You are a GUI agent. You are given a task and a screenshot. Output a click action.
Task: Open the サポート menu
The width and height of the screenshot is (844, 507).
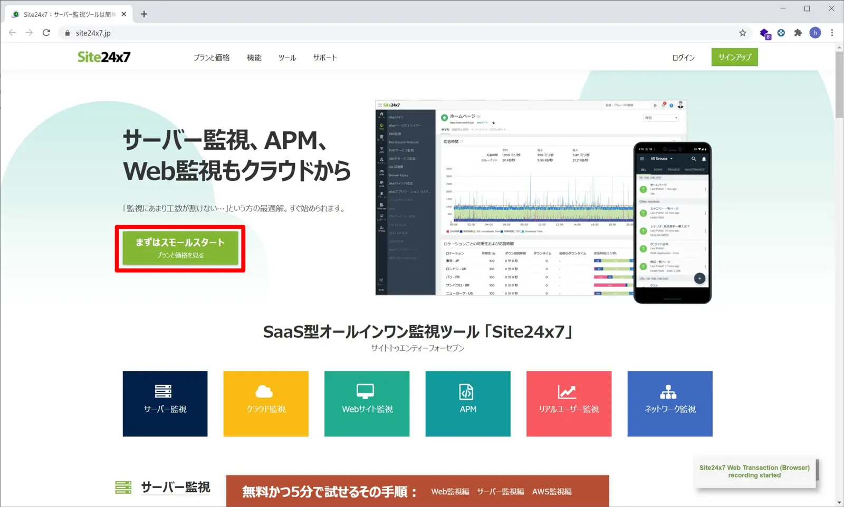(x=325, y=58)
